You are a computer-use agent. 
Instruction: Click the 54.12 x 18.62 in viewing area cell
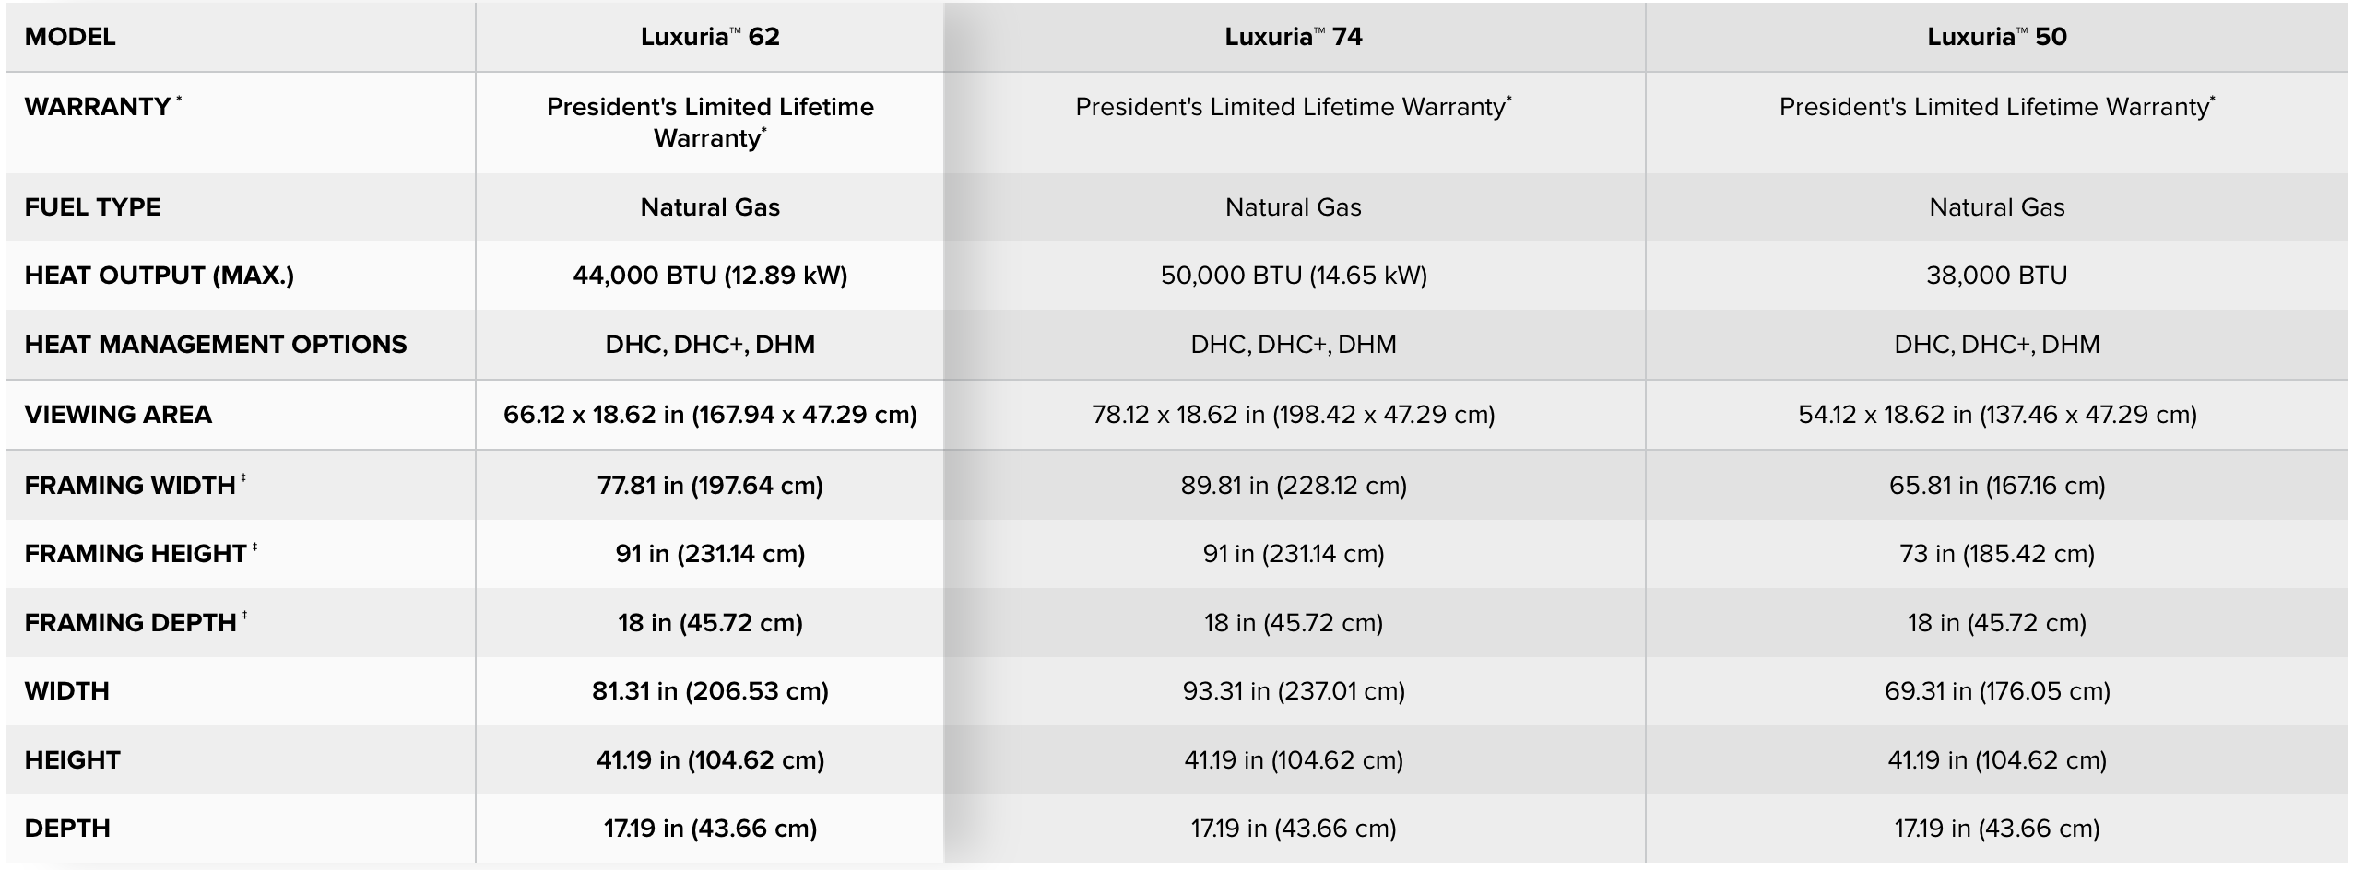click(1997, 415)
